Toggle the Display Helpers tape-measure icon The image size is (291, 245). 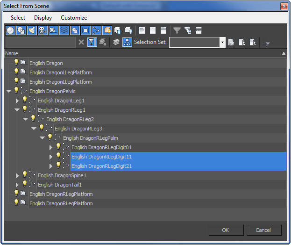53,30
